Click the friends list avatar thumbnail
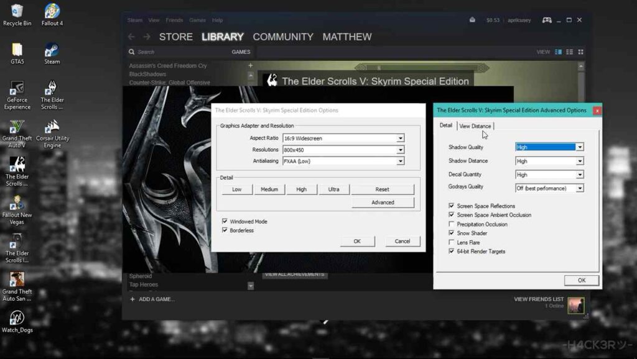 pyautogui.click(x=575, y=305)
